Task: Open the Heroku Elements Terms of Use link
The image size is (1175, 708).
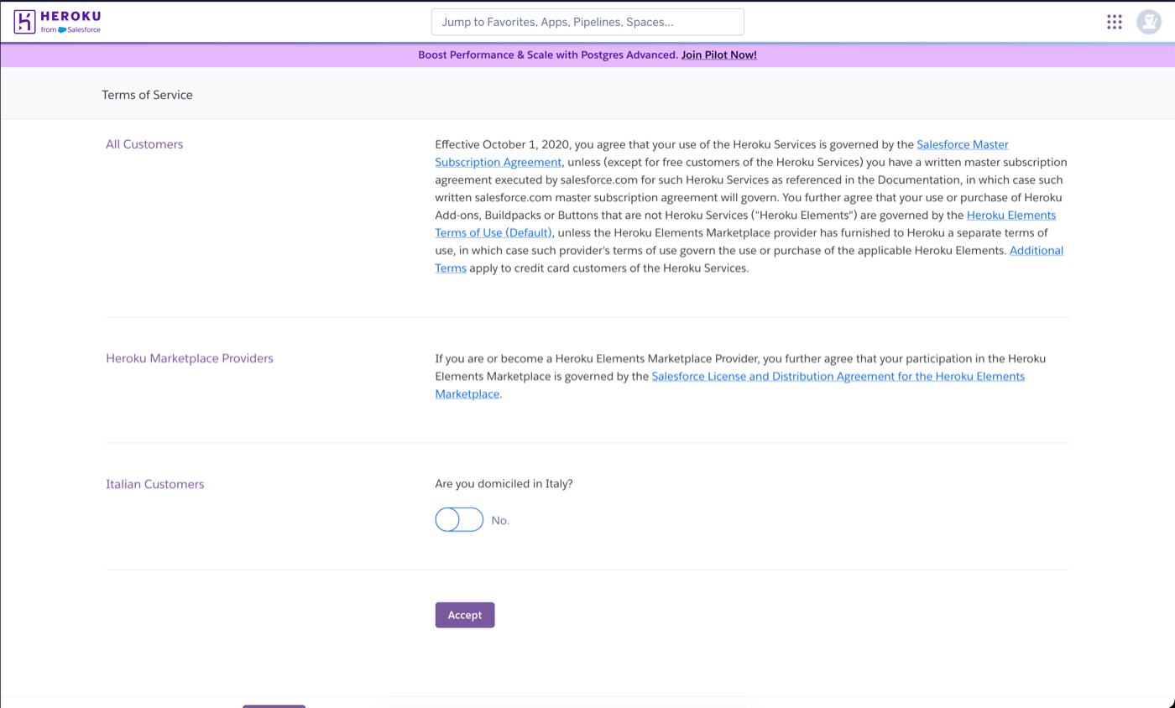Action: pos(1011,216)
